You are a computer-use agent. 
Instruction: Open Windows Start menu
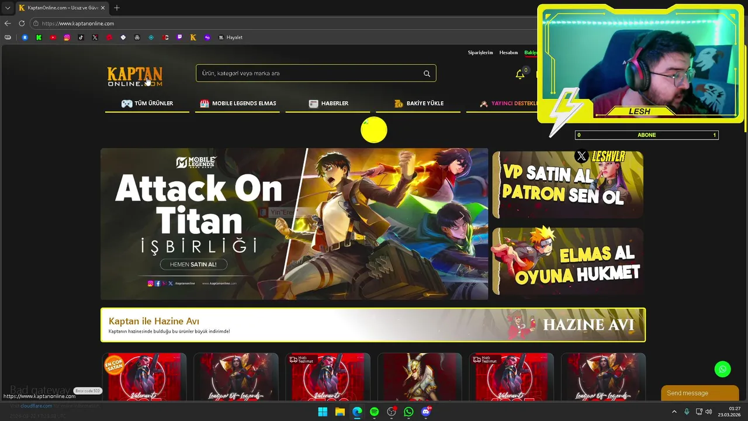click(x=323, y=412)
